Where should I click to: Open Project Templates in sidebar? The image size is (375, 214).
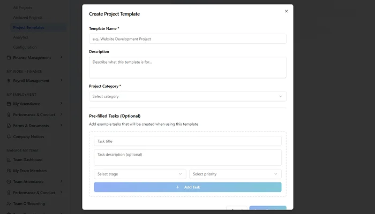(28, 27)
